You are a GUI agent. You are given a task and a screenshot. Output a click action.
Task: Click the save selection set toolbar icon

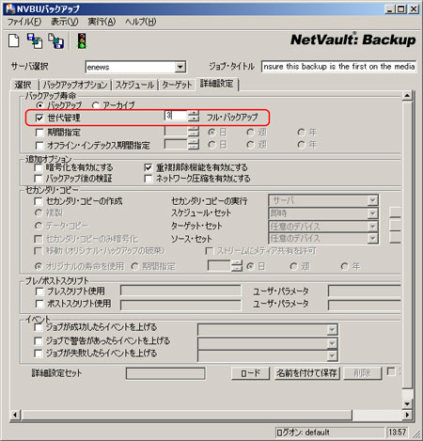click(x=55, y=41)
